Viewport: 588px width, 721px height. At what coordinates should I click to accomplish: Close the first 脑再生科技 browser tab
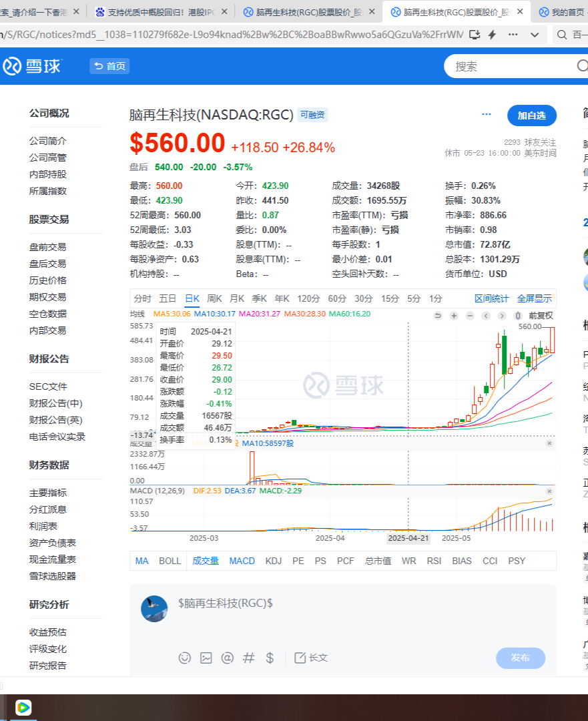(372, 12)
